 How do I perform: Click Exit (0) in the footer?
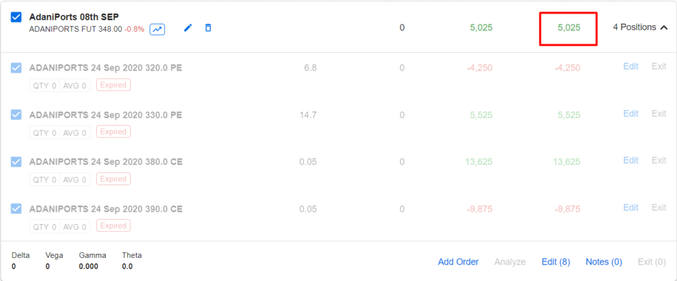click(651, 262)
